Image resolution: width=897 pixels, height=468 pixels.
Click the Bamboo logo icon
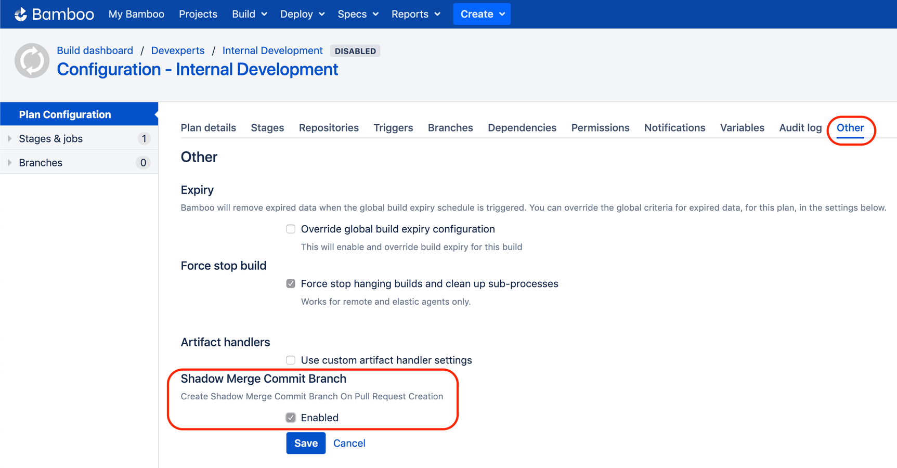(20, 14)
